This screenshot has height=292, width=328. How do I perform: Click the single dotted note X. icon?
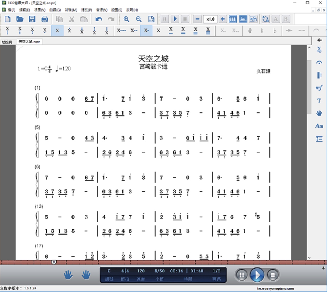click(x=223, y=31)
